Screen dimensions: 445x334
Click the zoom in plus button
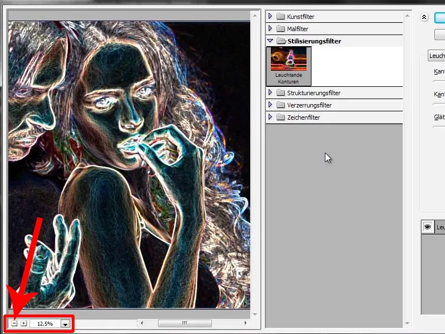coord(23,323)
